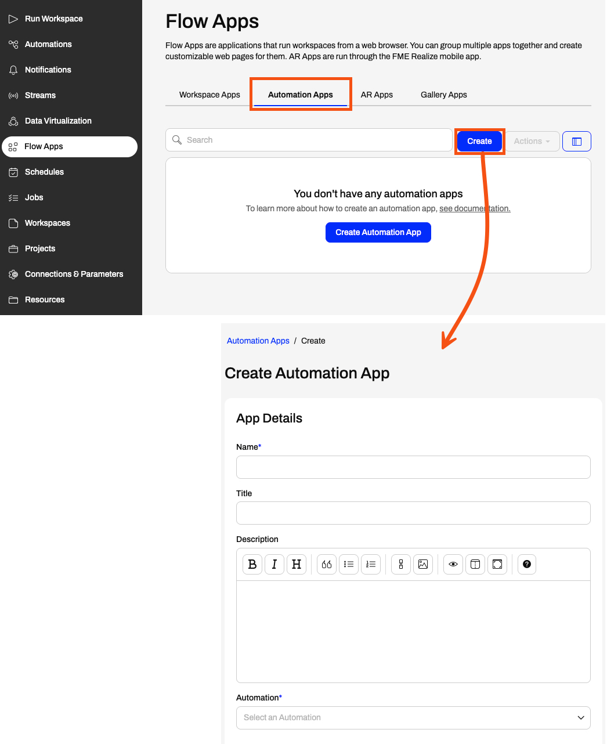
Task: Click the Projects briefcase icon
Action: (13, 248)
